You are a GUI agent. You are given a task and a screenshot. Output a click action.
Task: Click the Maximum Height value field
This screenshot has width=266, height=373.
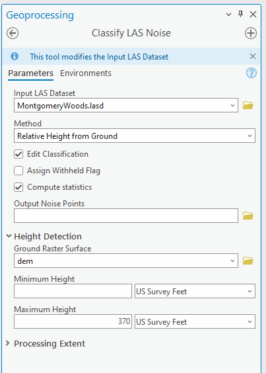[x=73, y=321]
